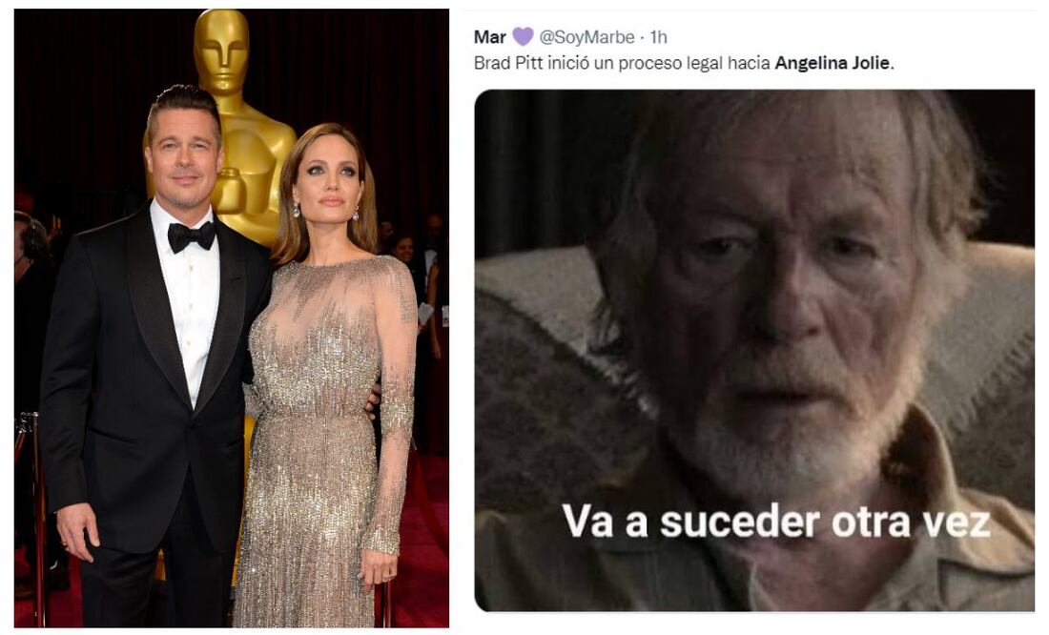Click the woman's drop earring

pos(297,211)
